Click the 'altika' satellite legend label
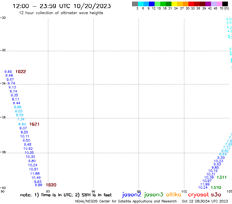The width and height of the screenshot is (232, 204). 174,195
